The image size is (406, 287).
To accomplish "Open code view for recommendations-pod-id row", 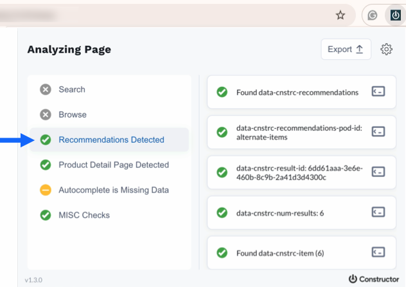I will click(378, 132).
